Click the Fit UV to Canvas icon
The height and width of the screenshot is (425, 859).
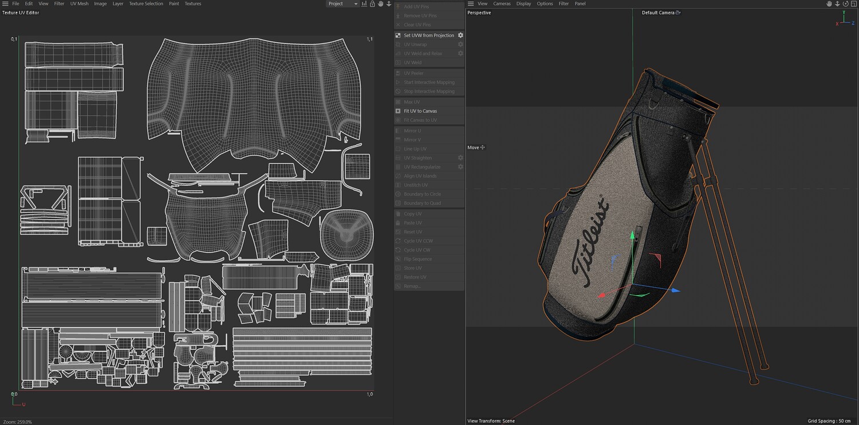pyautogui.click(x=399, y=111)
